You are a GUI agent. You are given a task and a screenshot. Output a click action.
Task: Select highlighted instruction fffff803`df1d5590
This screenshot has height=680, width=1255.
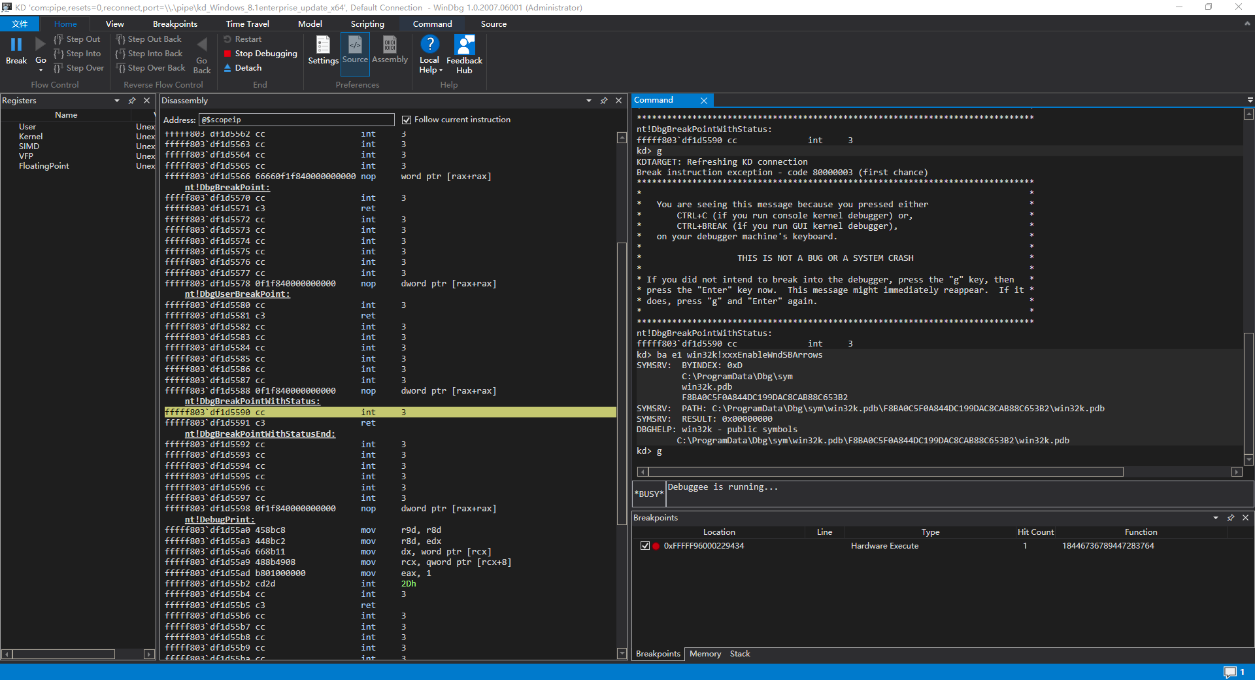tap(390, 413)
